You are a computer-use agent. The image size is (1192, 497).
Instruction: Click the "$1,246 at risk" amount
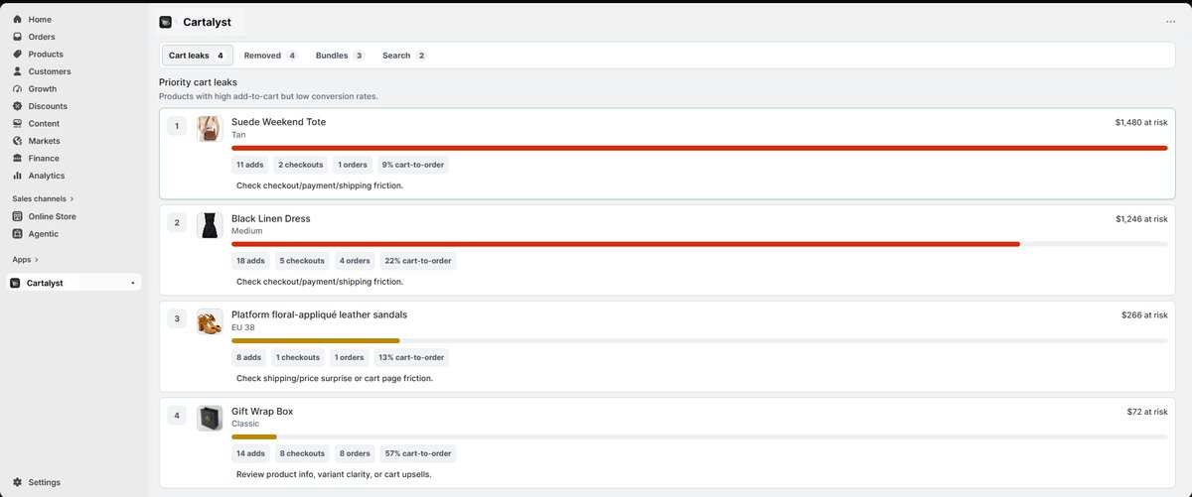pyautogui.click(x=1141, y=219)
